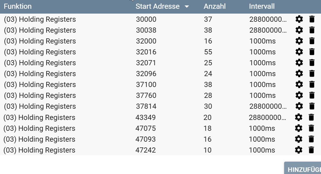Edit settings of address 37100 row
Viewport: 321px width, 174px height.
(299, 85)
